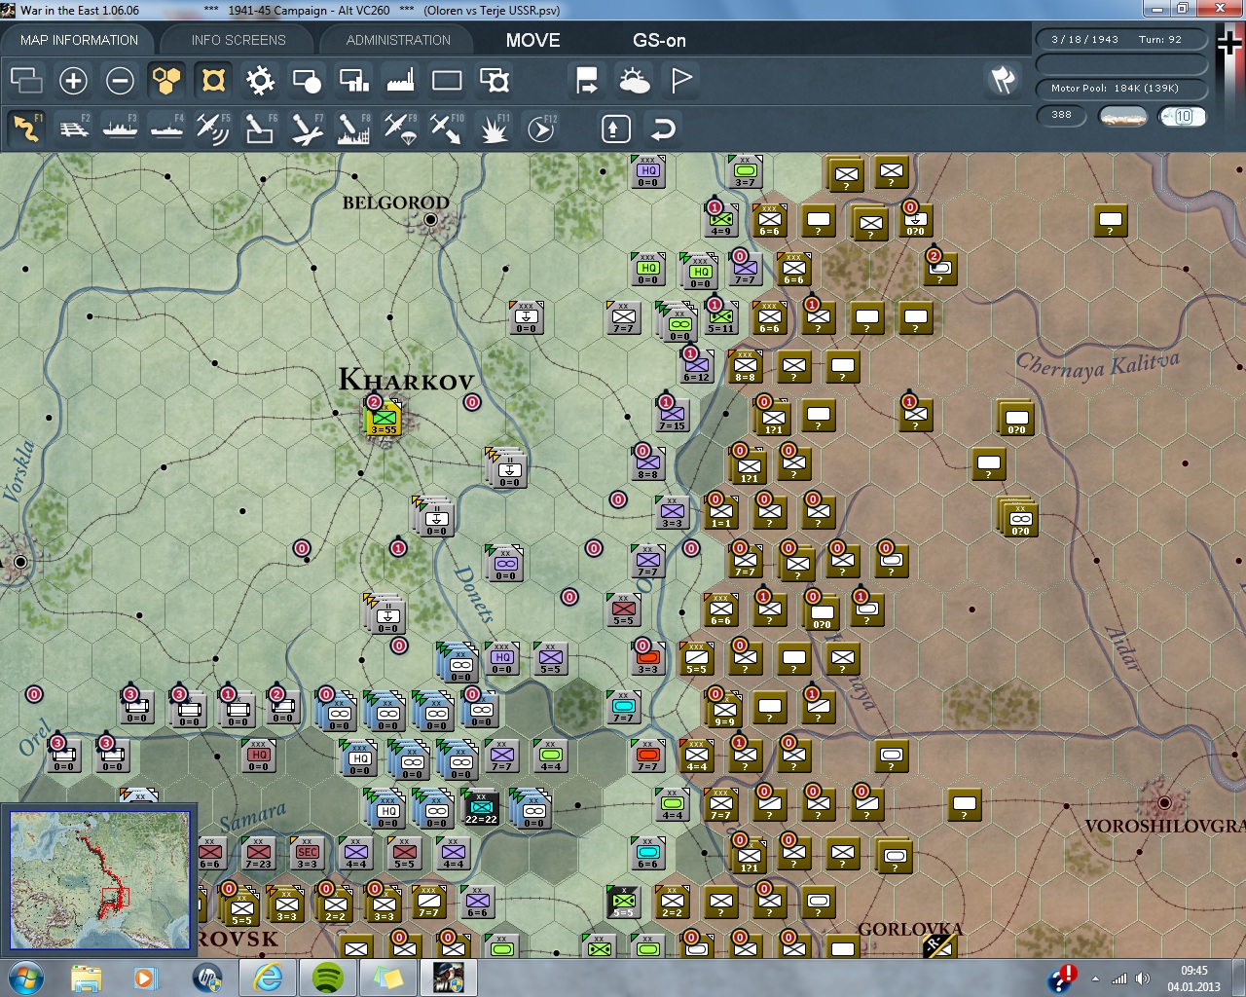Open the MAP INFORMATION tab
This screenshot has width=1246, height=997.
pyautogui.click(x=79, y=40)
